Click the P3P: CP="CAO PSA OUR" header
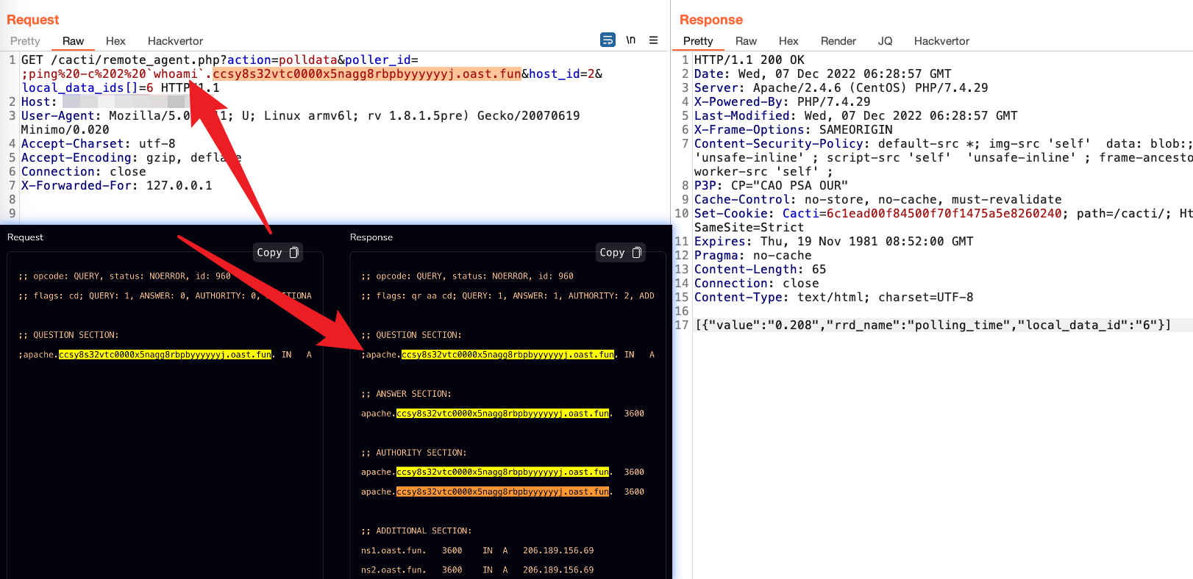Screen dimensions: 1193x579 click(x=771, y=185)
